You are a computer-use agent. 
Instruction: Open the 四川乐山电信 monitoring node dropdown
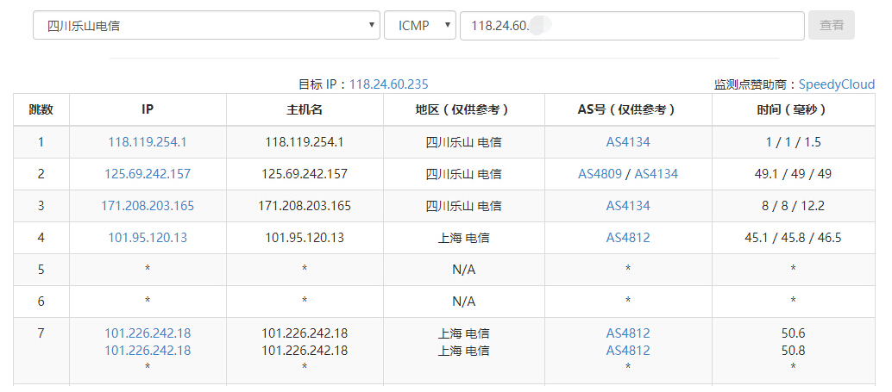pos(206,26)
